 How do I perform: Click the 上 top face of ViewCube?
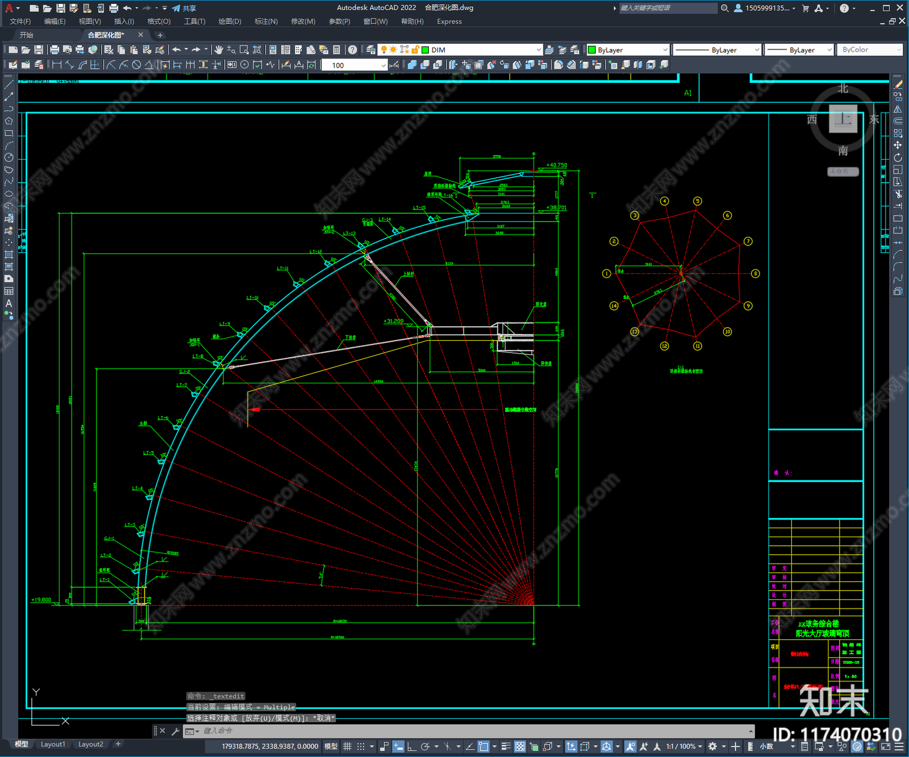[x=843, y=119]
